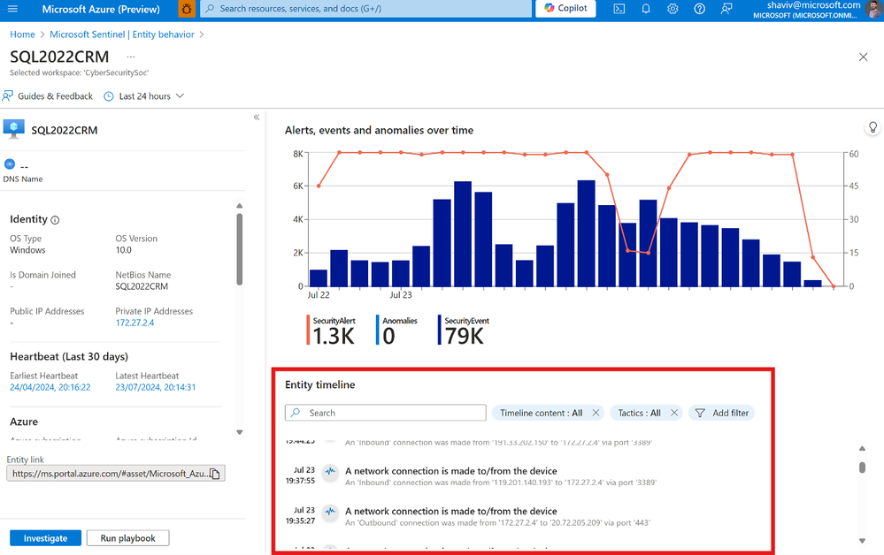Select the Anomalies 0 legend item
Image resolution: width=884 pixels, height=555 pixels.
click(397, 331)
